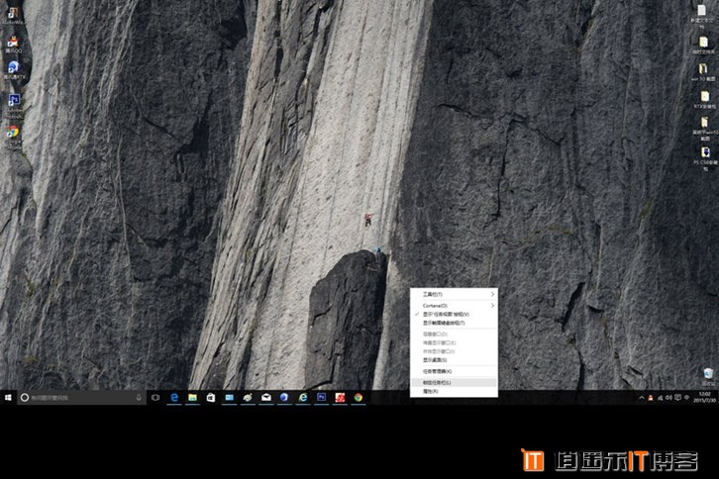Screen dimensions: 719x479
Task: Open the volume control in tray
Action: tap(668, 398)
